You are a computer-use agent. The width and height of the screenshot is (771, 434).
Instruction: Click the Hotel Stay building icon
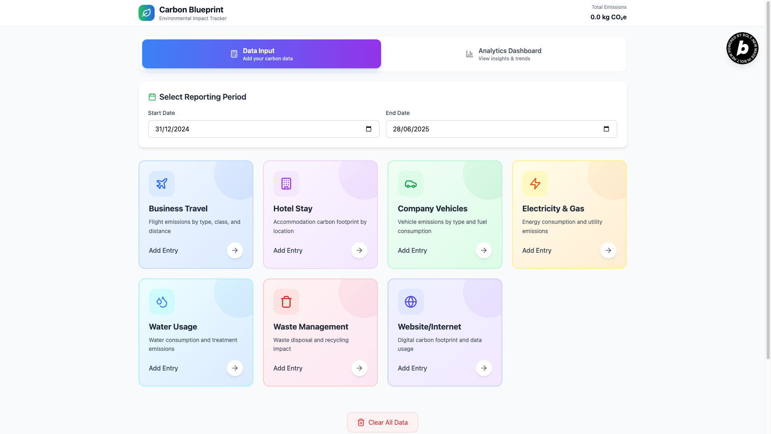tap(286, 184)
